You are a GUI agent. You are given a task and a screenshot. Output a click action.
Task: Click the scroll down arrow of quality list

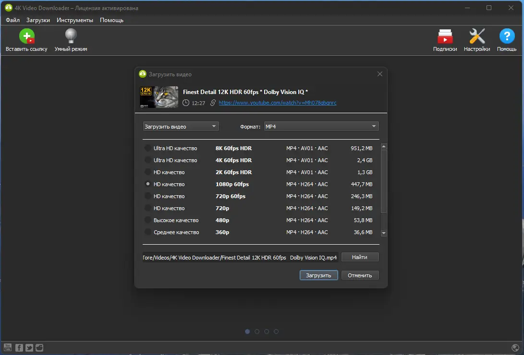coord(384,233)
